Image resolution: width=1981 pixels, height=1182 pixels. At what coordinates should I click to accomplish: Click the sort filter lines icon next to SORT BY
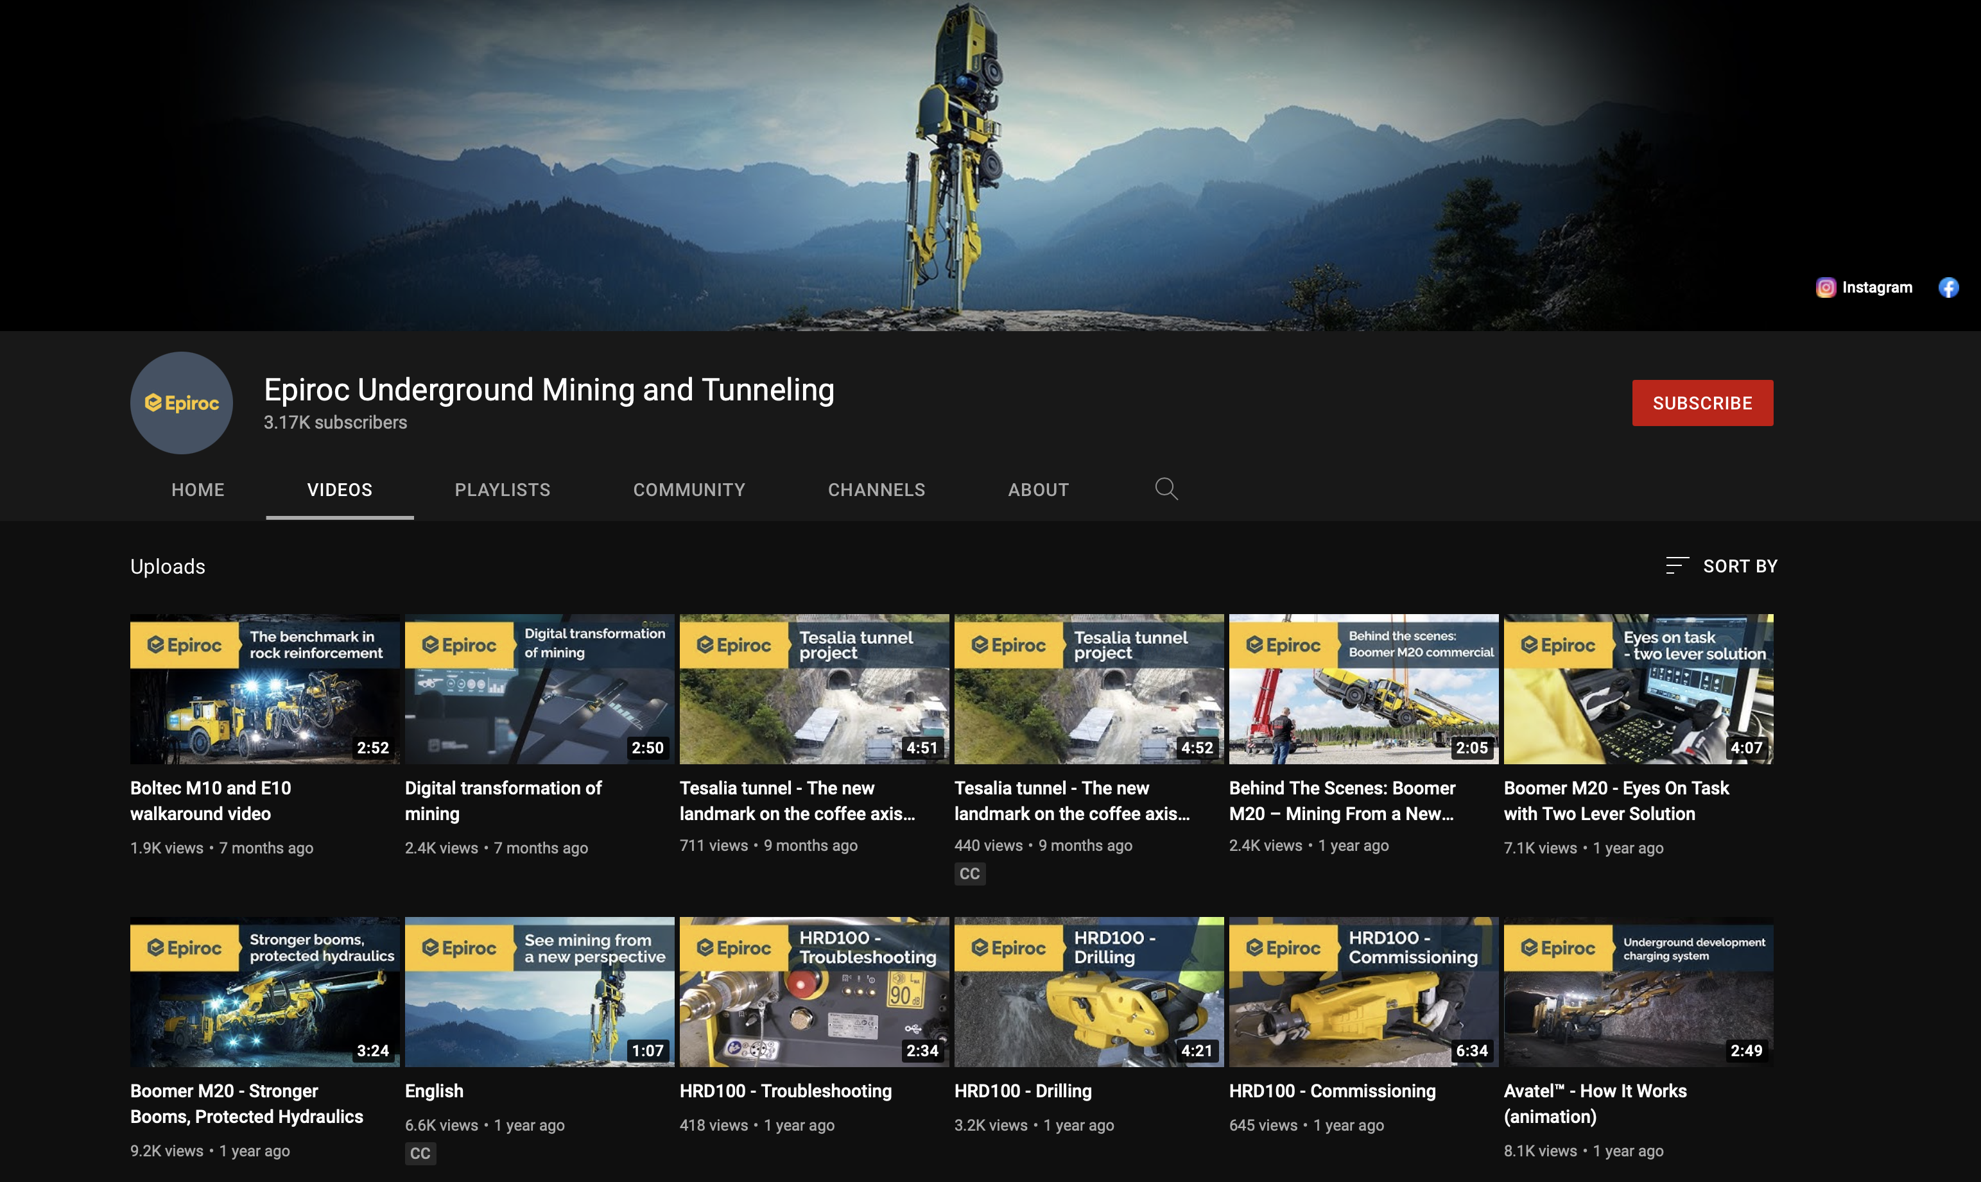pyautogui.click(x=1676, y=565)
